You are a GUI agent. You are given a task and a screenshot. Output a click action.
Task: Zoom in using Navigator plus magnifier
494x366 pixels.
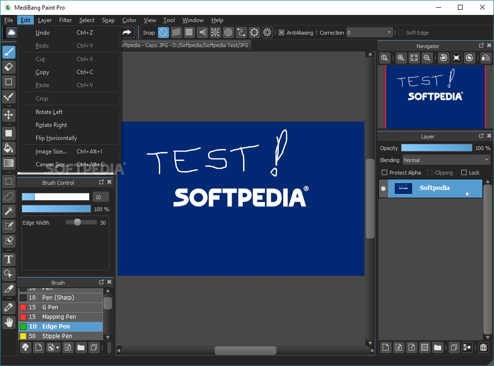401,58
